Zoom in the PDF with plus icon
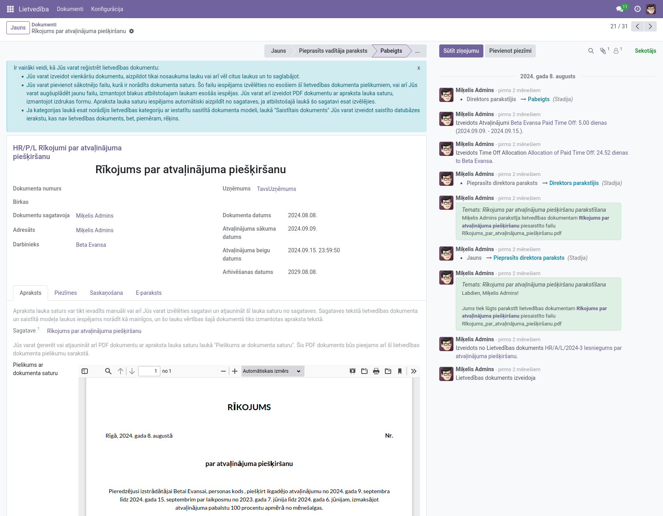Image resolution: width=663 pixels, height=516 pixels. pyautogui.click(x=235, y=371)
